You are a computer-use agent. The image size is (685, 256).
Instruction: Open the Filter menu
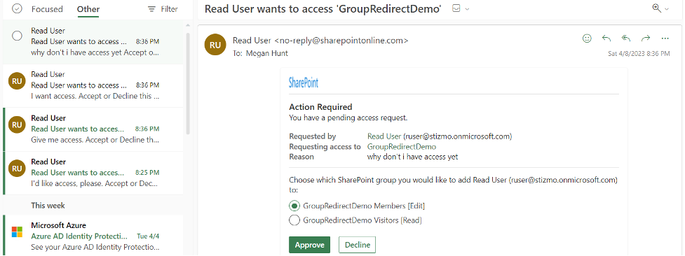coord(163,8)
